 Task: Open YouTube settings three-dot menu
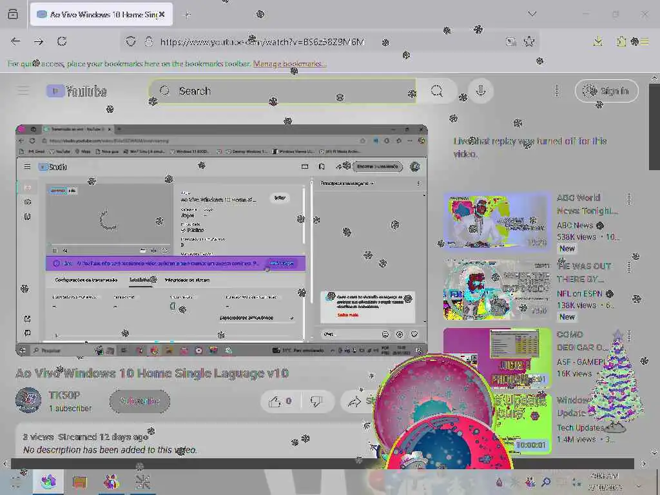[x=556, y=91]
